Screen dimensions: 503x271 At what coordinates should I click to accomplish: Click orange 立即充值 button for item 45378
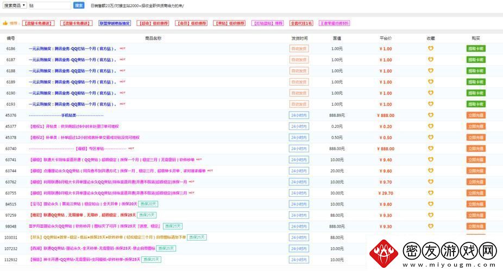476,138
